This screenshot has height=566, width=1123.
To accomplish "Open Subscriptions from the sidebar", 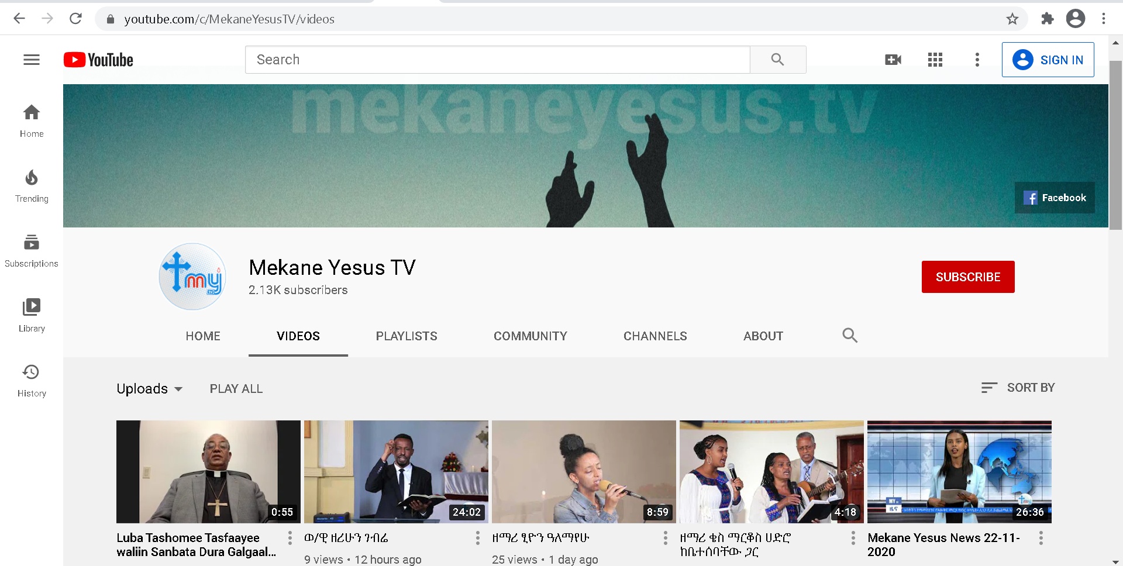I will 31,250.
